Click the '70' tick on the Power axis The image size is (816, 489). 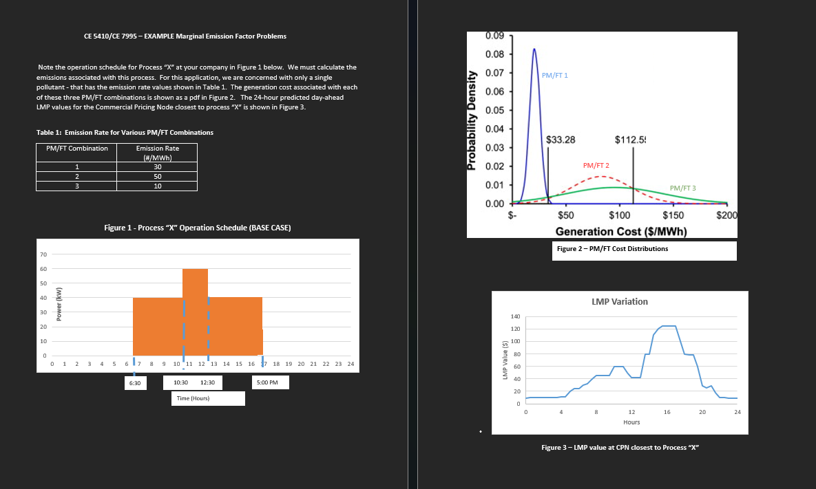(43, 254)
